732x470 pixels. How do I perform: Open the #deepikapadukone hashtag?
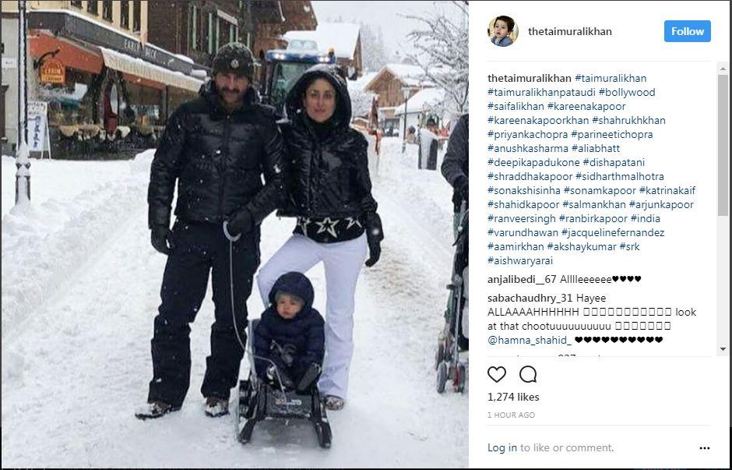[533, 162]
